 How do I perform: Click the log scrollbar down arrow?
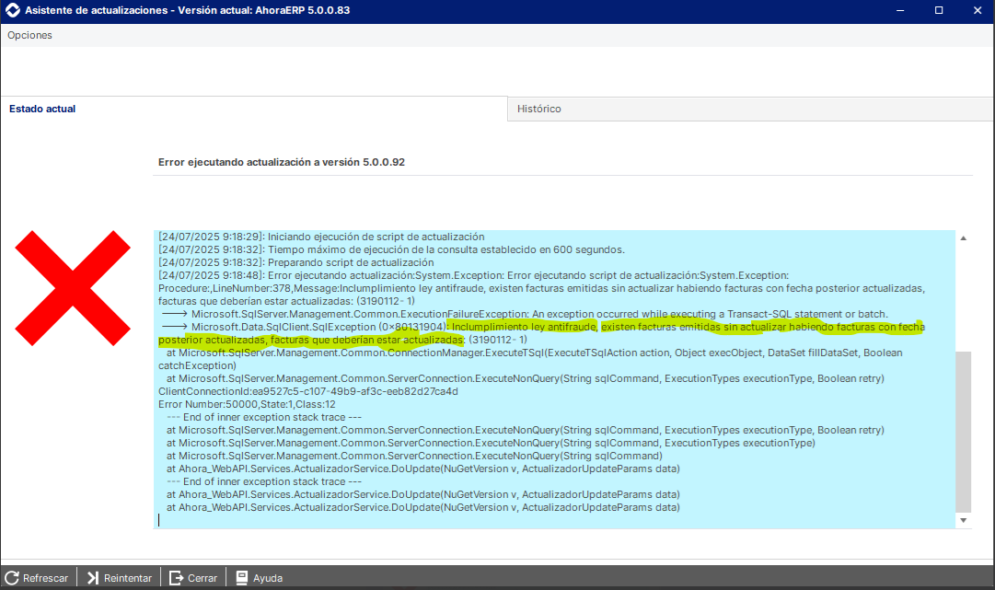[964, 520]
